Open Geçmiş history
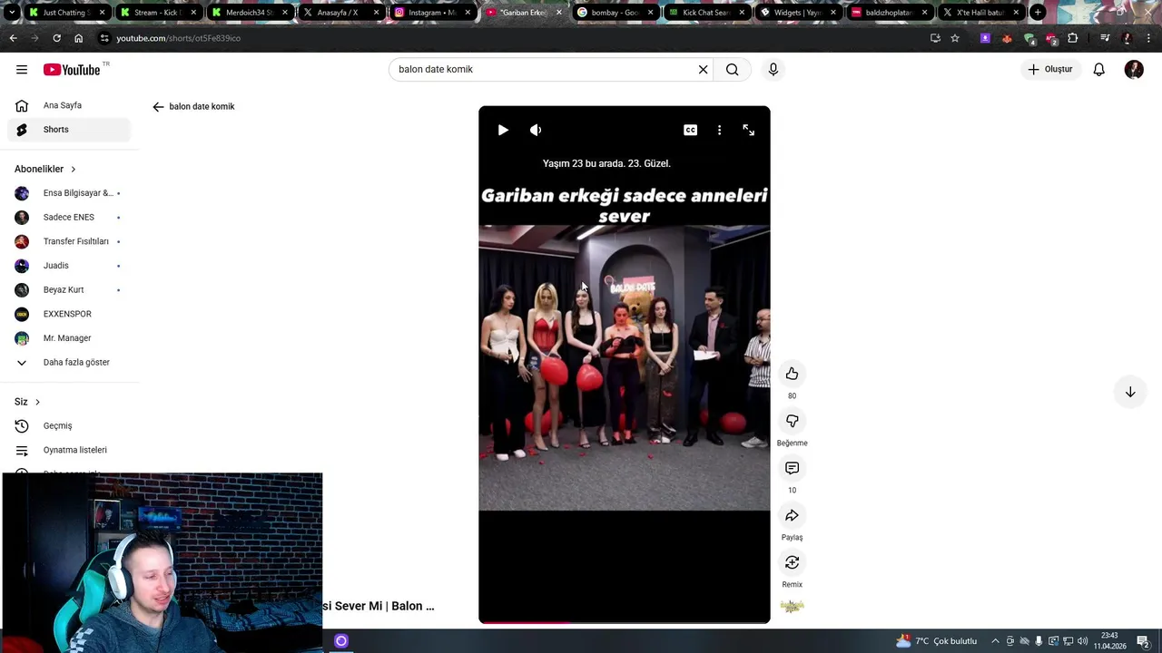 (69, 425)
